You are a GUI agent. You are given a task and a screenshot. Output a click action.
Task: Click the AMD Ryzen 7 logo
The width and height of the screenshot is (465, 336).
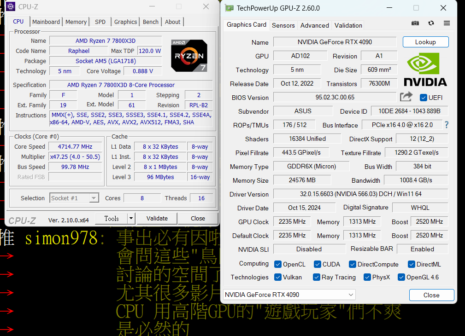coord(189,55)
